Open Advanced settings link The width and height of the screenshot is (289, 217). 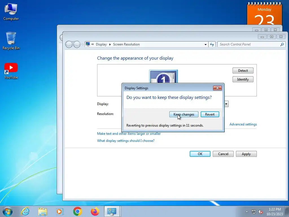click(x=243, y=124)
